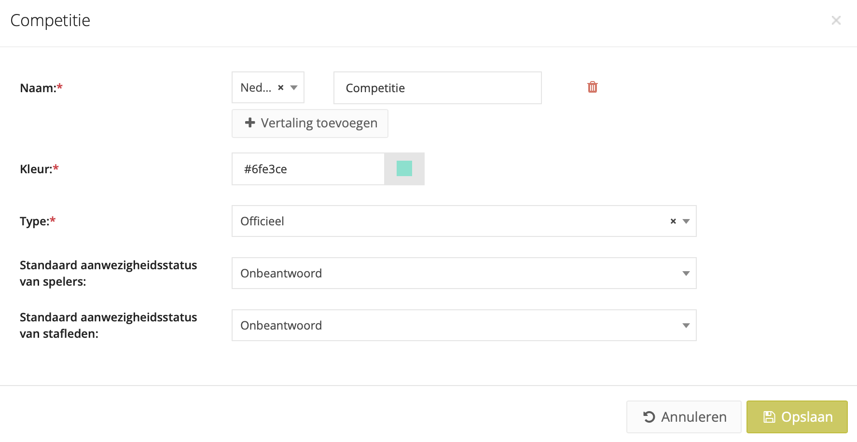Click the plus icon for adding translation

[250, 123]
